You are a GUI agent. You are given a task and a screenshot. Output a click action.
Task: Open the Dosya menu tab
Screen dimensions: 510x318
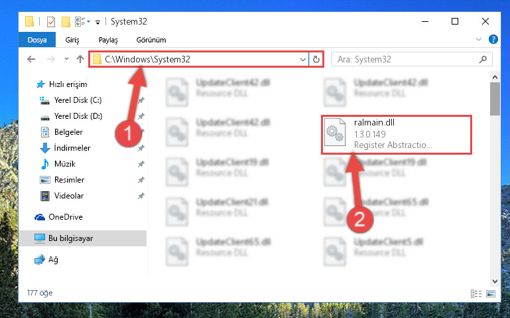pyautogui.click(x=37, y=40)
